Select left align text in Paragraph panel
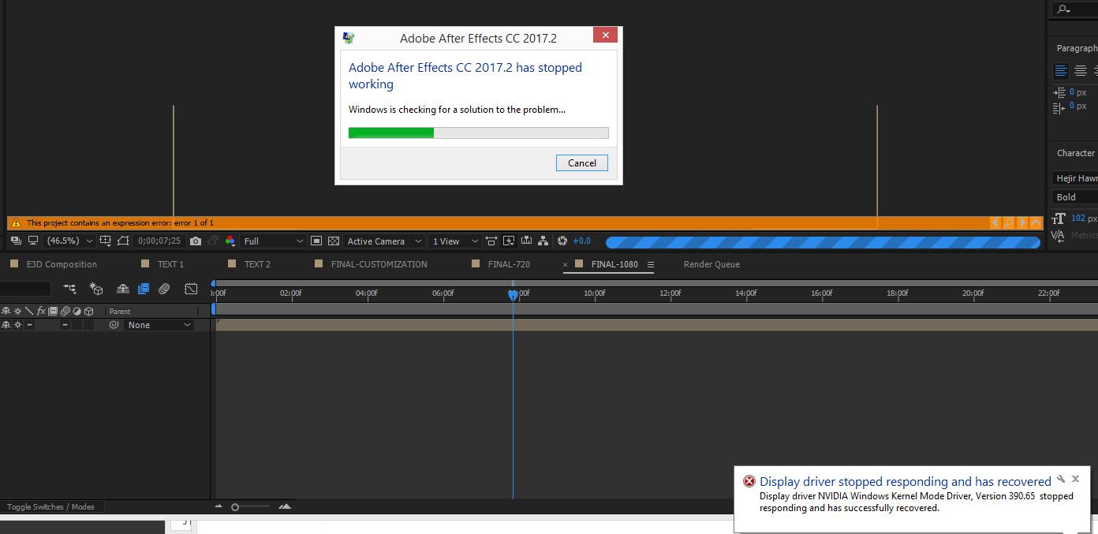1098x534 pixels. coord(1062,71)
